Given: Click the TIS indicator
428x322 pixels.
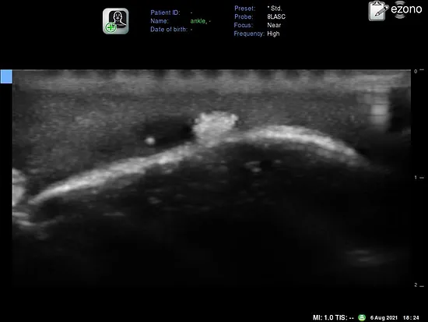Looking at the screenshot, I should [344, 317].
